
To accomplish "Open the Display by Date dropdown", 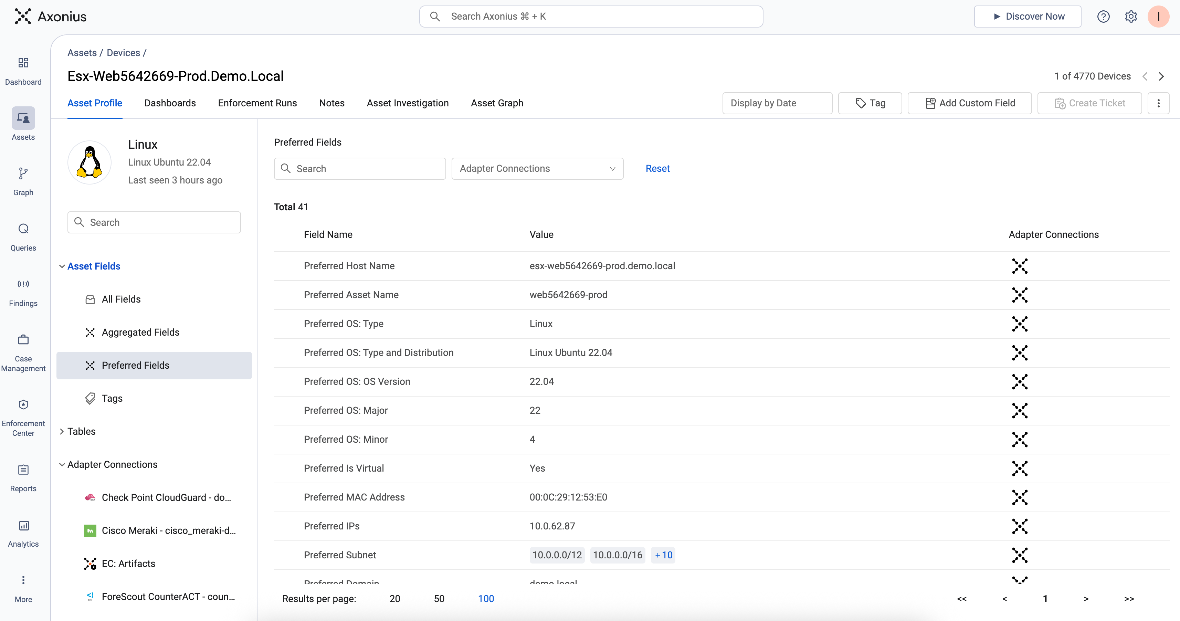I will (x=777, y=103).
